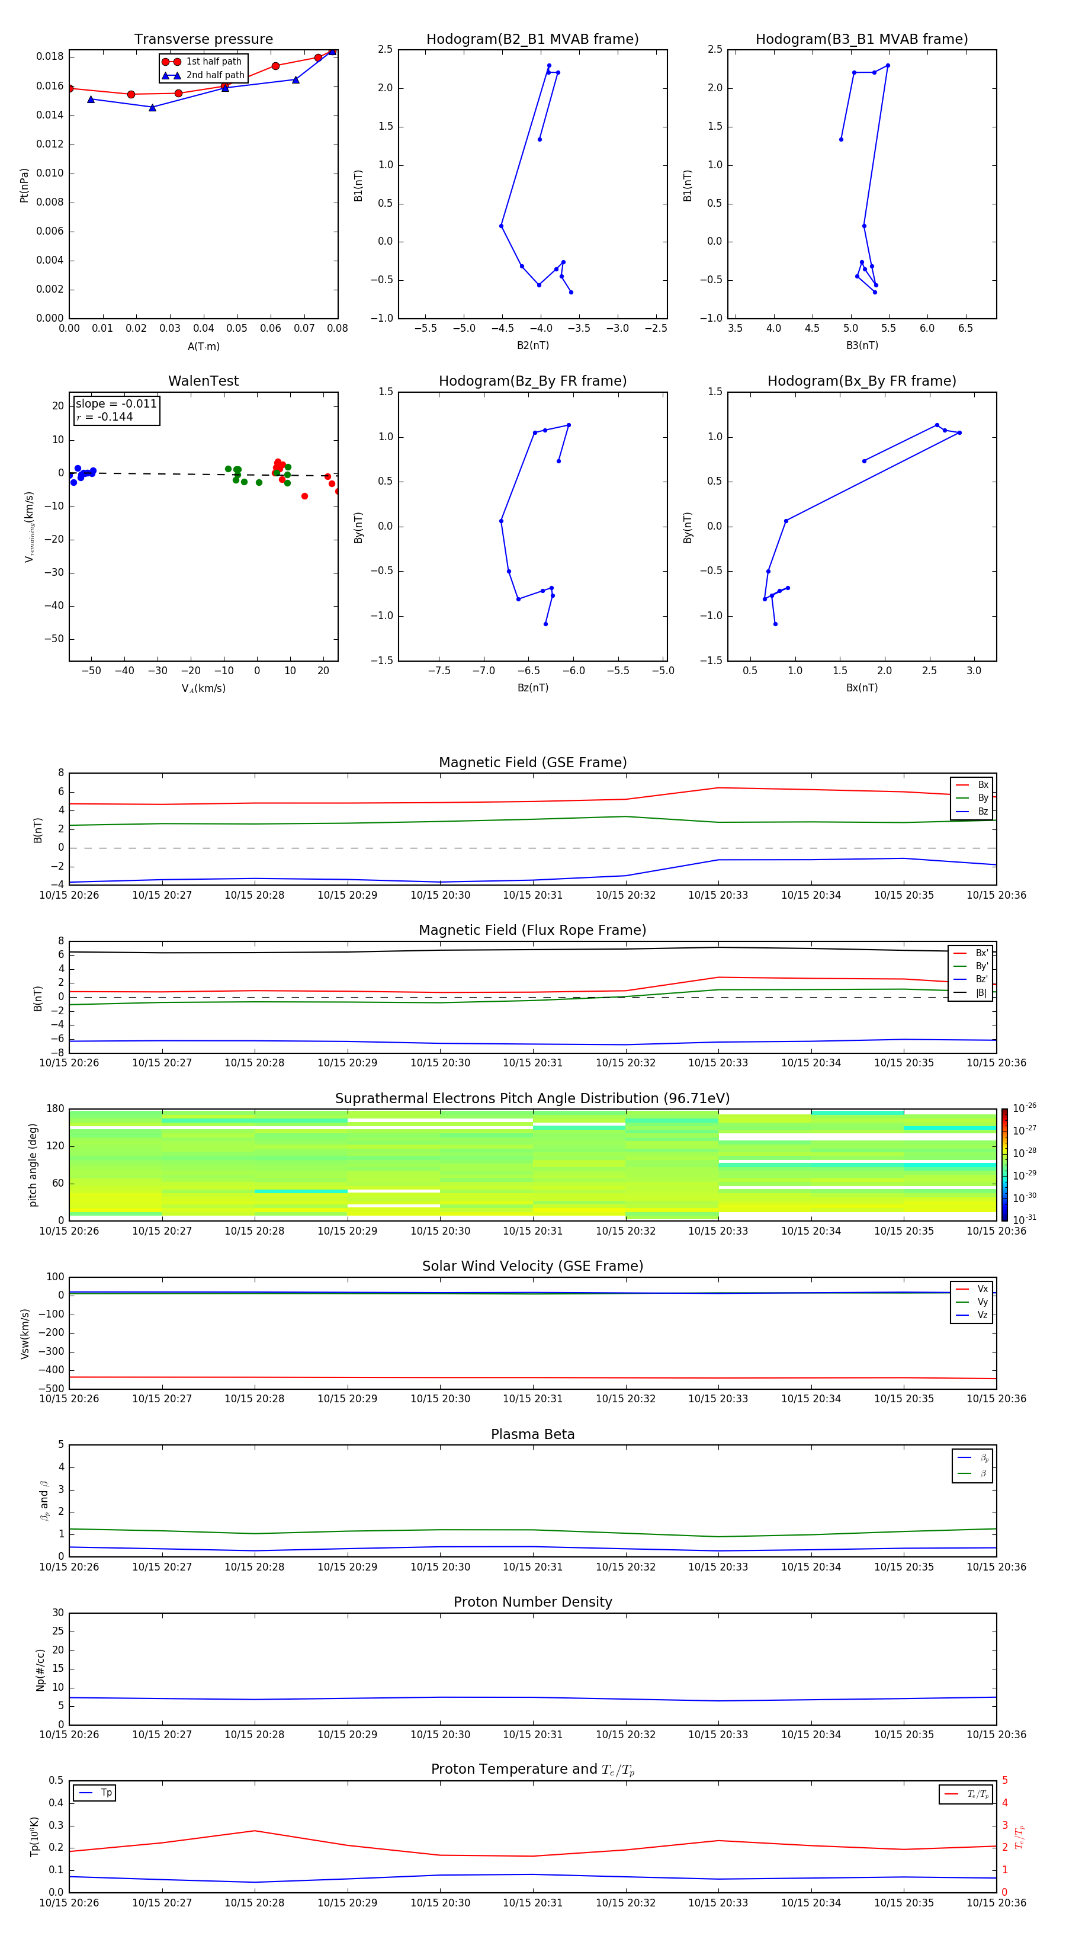The width and height of the screenshot is (1066, 1955).
Task: Click the 'Pt(nPa)' y-axis label
Action: tap(24, 184)
